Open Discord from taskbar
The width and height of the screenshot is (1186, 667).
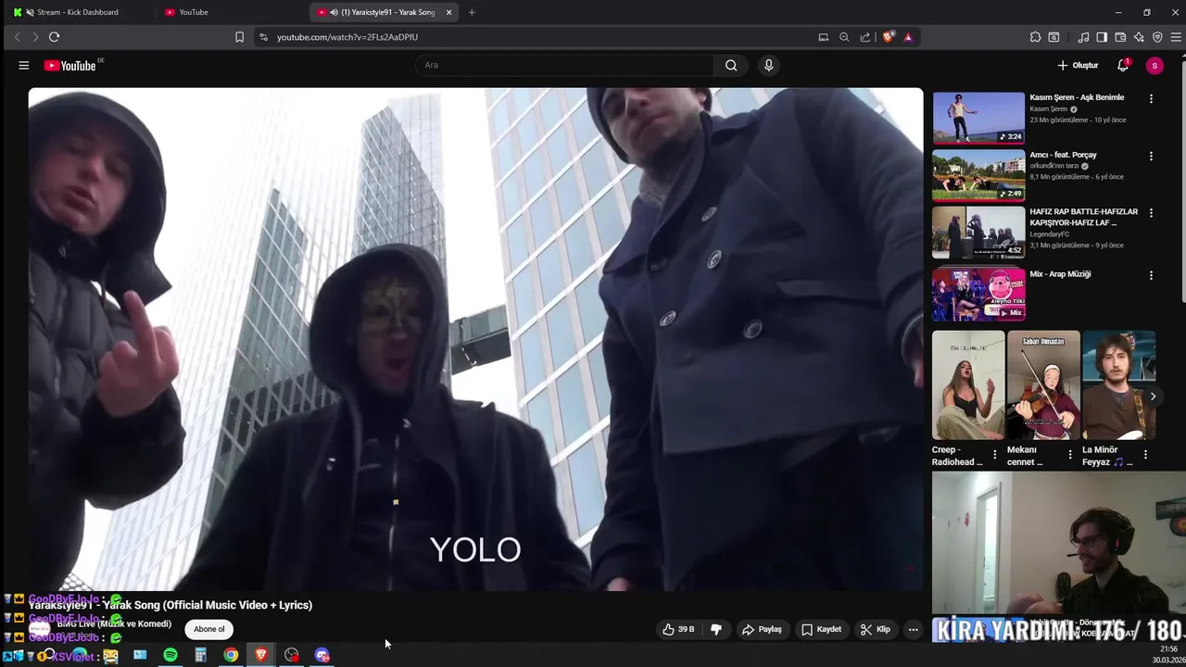[x=322, y=655]
